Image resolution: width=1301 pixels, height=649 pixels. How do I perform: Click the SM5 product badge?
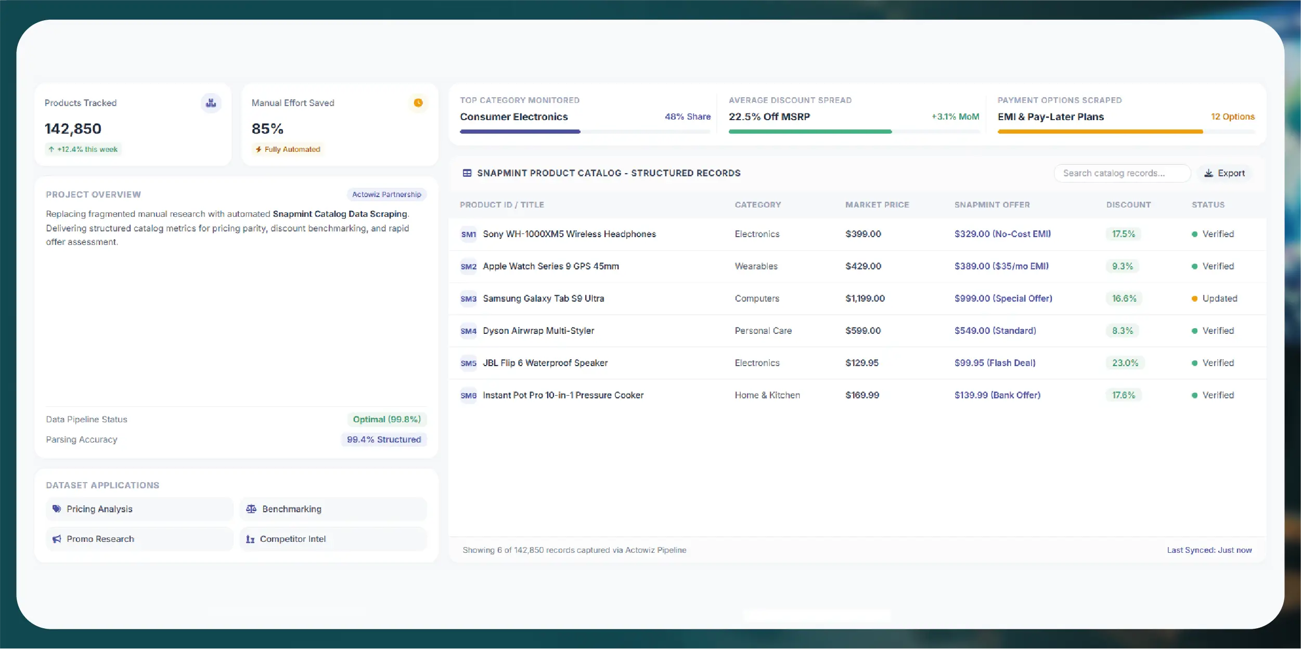468,364
